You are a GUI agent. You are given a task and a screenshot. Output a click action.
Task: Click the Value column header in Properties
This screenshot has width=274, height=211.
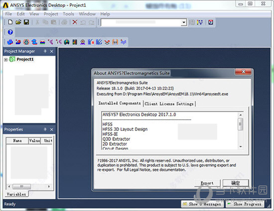[34, 141]
